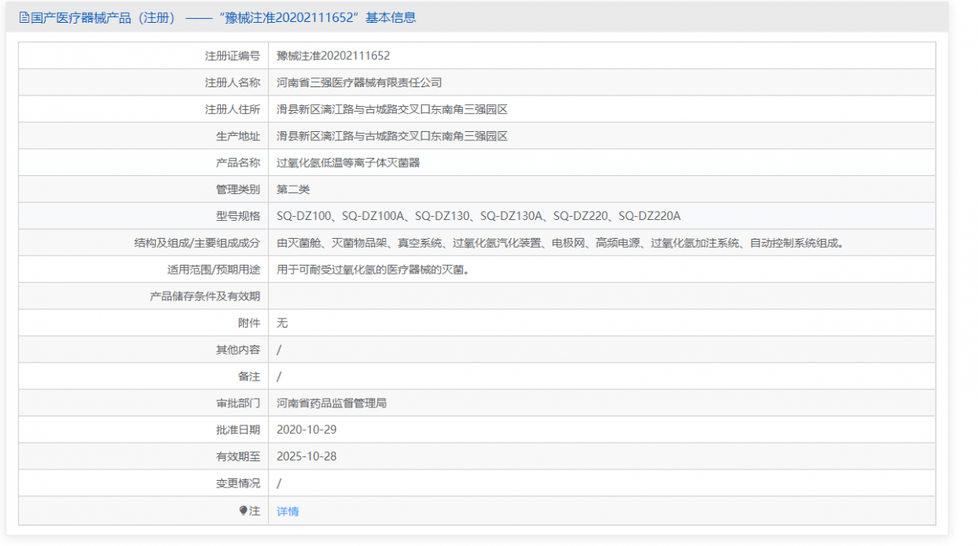Click the 产品储存条件及有效期 label
The image size is (978, 546).
tap(205, 297)
